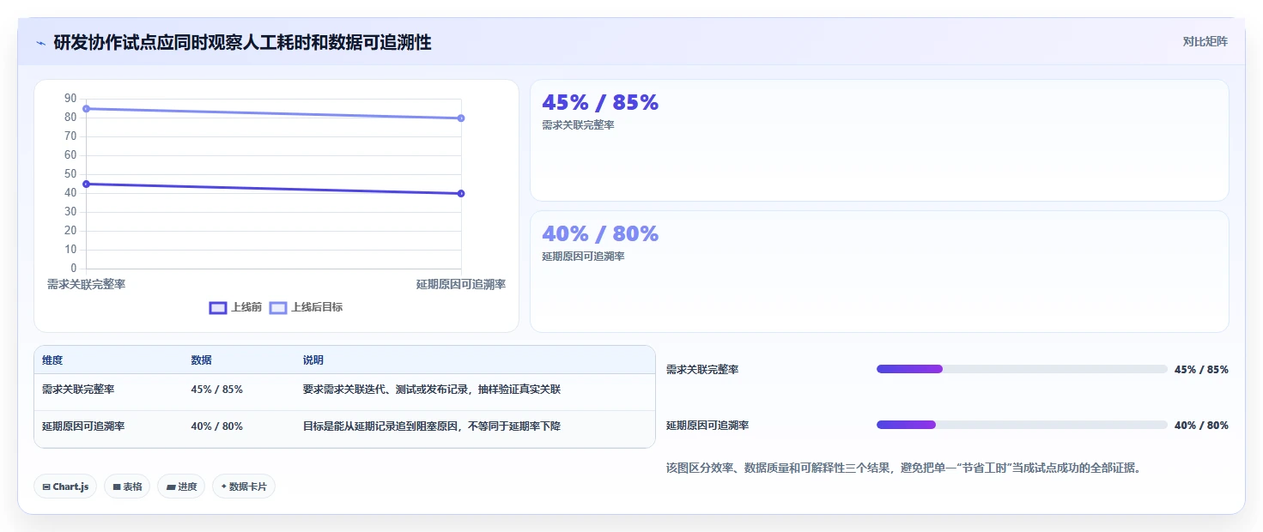Click the 维度 table column header
The height and width of the screenshot is (532, 1263).
52,360
